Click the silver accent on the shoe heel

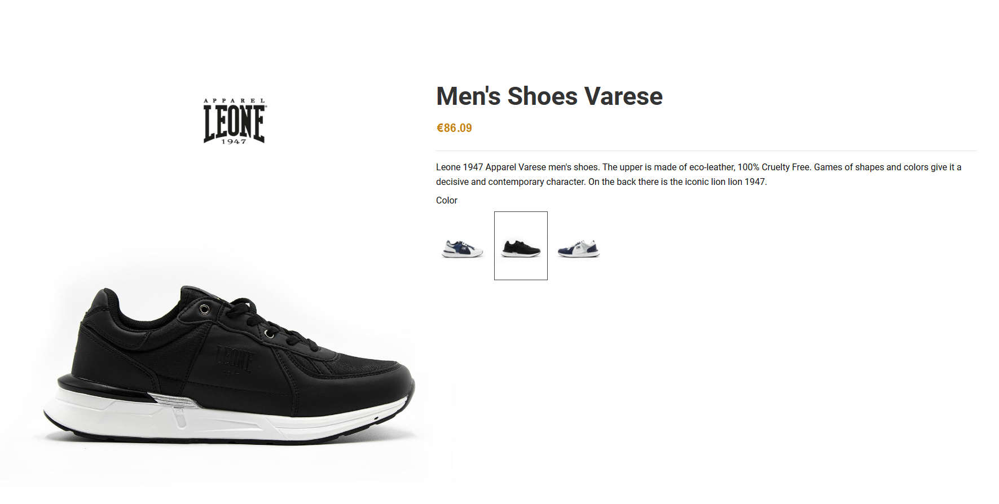(174, 401)
